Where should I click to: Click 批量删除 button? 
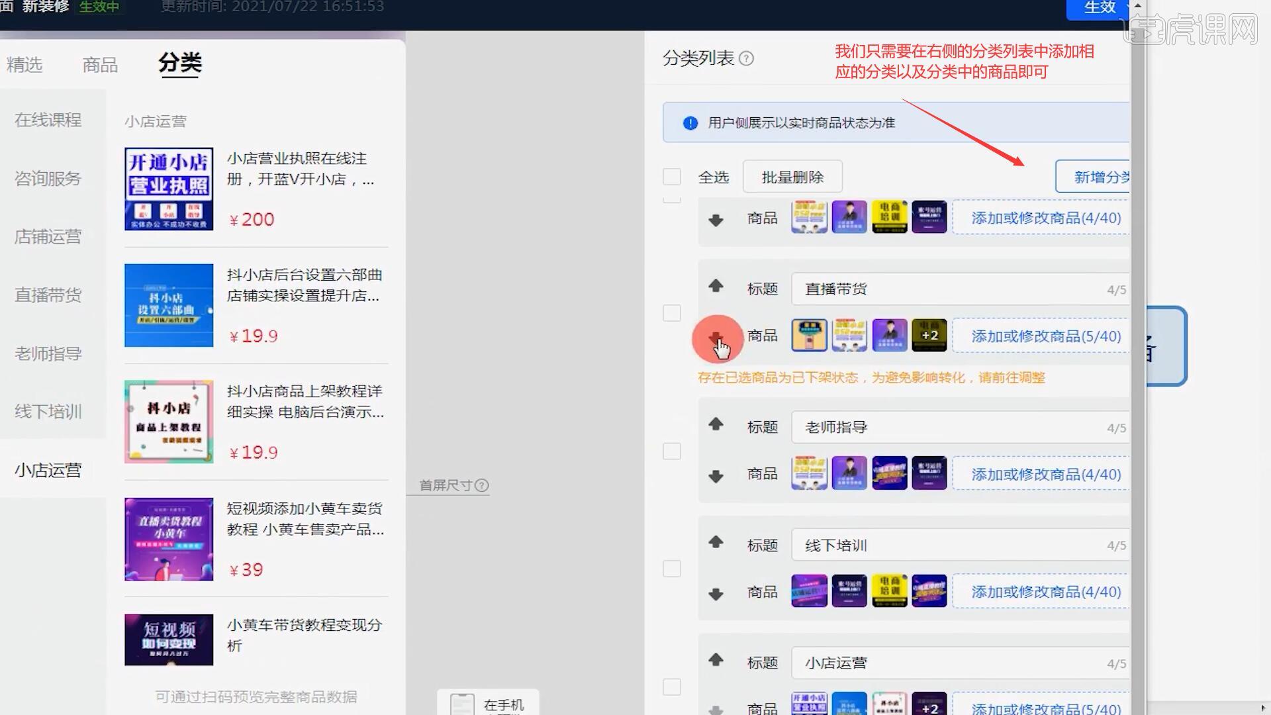click(792, 177)
